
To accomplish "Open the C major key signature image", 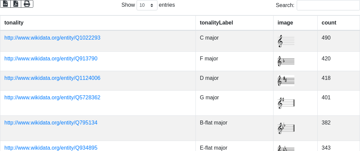I will 286,41.
